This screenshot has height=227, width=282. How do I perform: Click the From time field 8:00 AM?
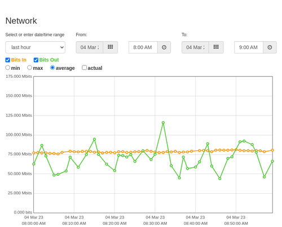pos(143,47)
